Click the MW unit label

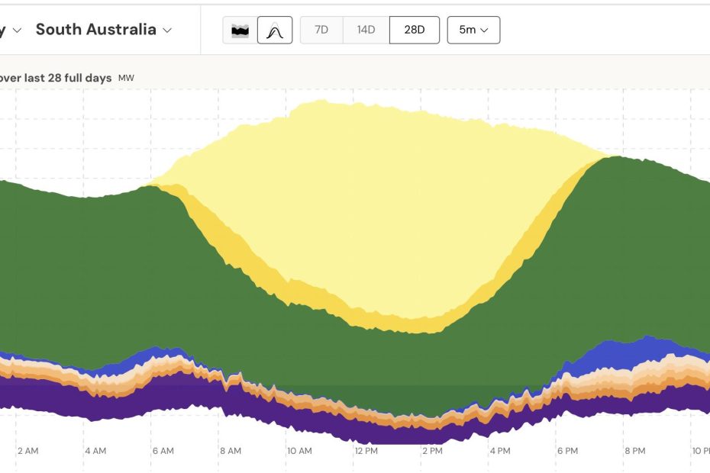coord(126,77)
